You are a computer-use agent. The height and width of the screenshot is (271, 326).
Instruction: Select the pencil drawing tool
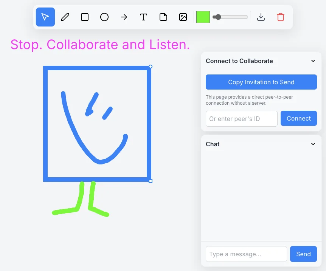(x=65, y=17)
